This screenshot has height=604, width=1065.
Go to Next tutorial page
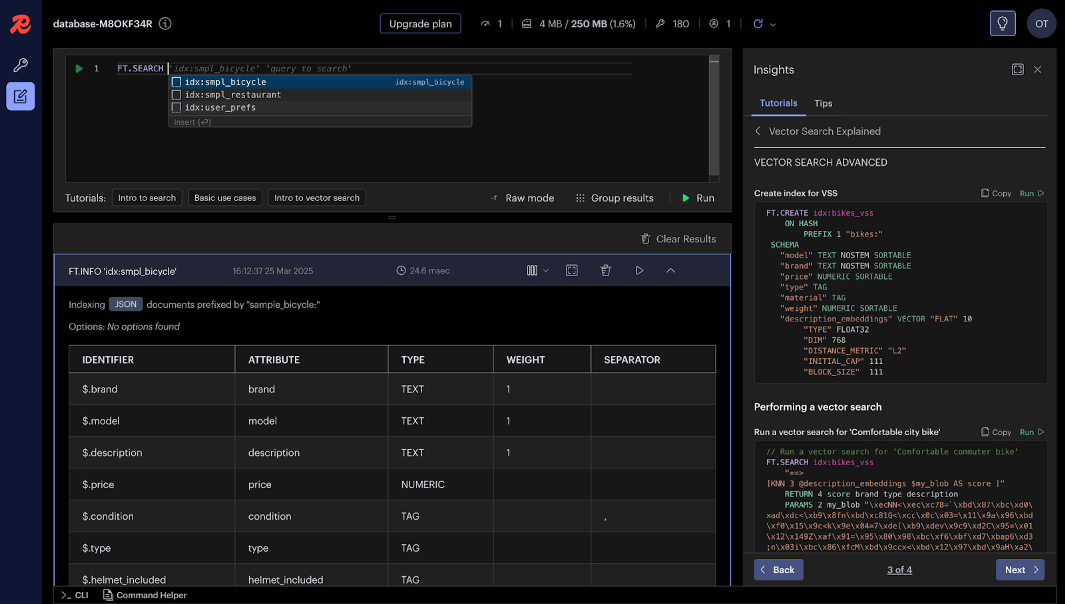[x=1020, y=570]
